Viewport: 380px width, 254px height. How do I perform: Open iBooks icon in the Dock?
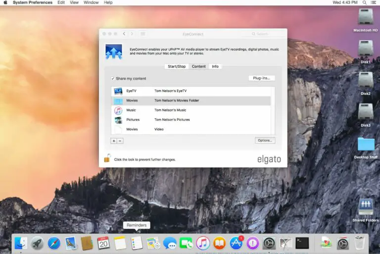pos(219,243)
